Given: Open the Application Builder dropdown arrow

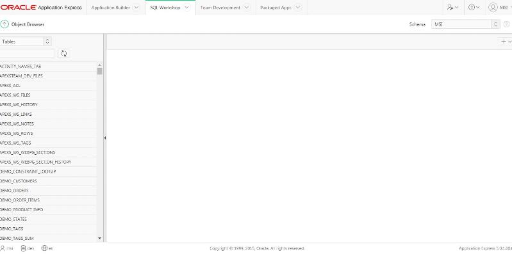Looking at the screenshot, I should click(x=136, y=7).
